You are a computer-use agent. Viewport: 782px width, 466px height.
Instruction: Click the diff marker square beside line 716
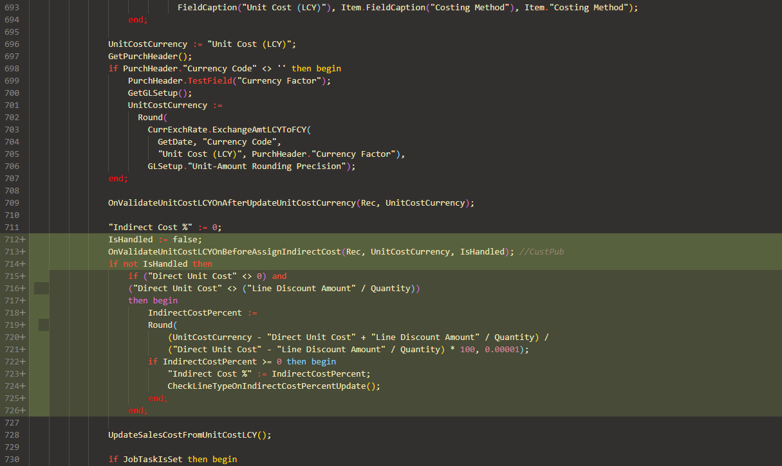(41, 288)
